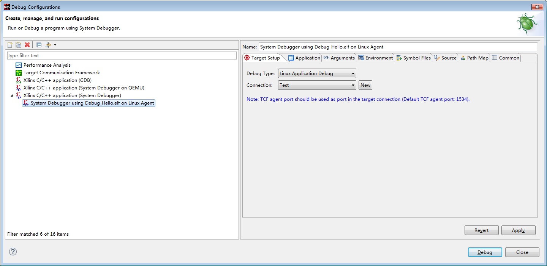Switch to the Arguments tab
The image size is (547, 266).
click(x=339, y=58)
